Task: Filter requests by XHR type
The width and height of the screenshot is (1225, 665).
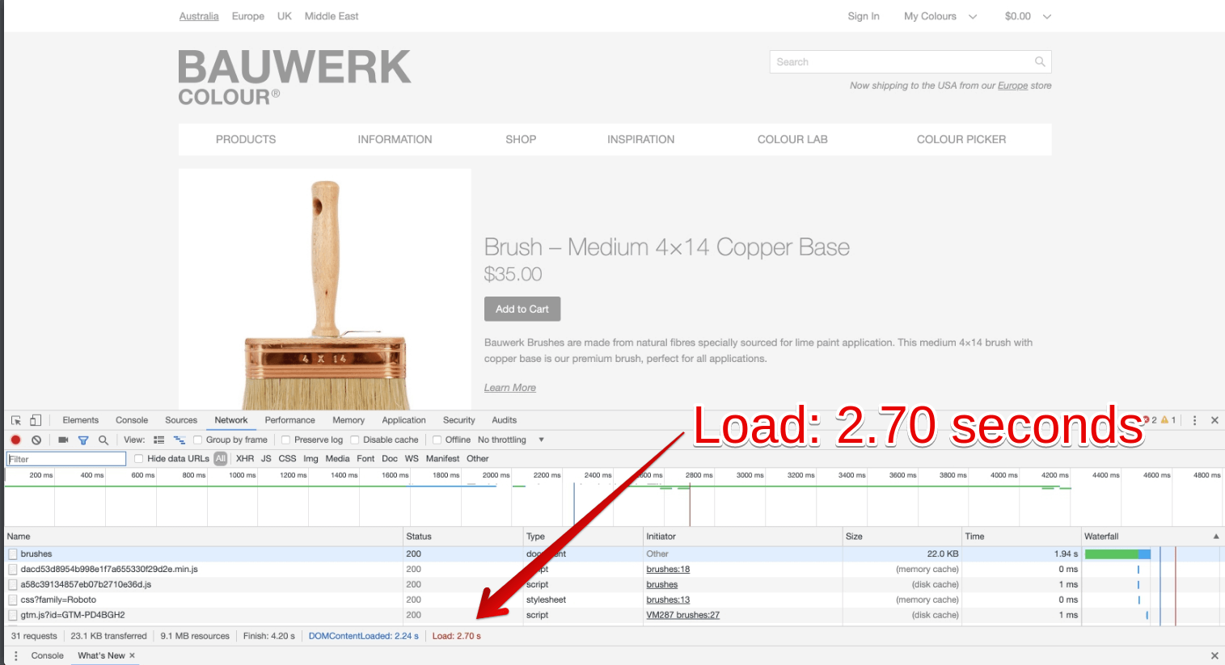Action: point(245,458)
